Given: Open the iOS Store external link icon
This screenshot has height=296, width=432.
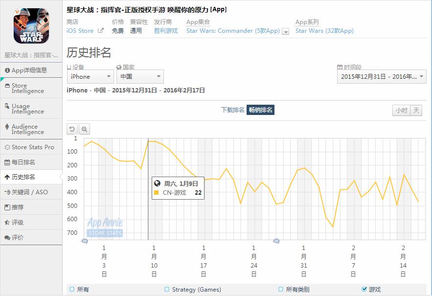Looking at the screenshot, I should coord(101,31).
